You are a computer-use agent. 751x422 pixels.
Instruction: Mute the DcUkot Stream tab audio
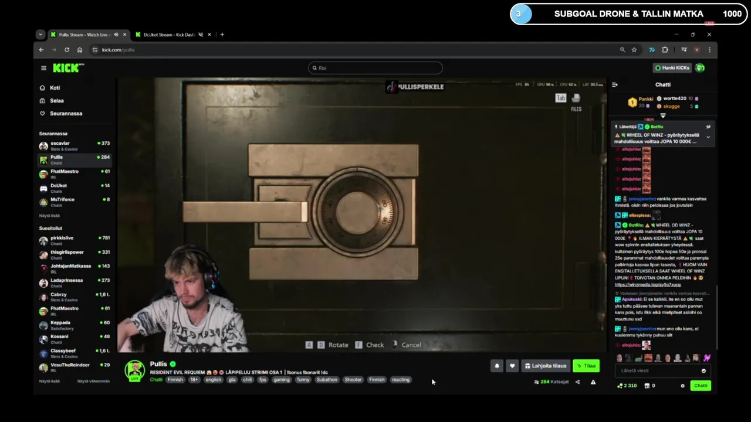tap(201, 35)
